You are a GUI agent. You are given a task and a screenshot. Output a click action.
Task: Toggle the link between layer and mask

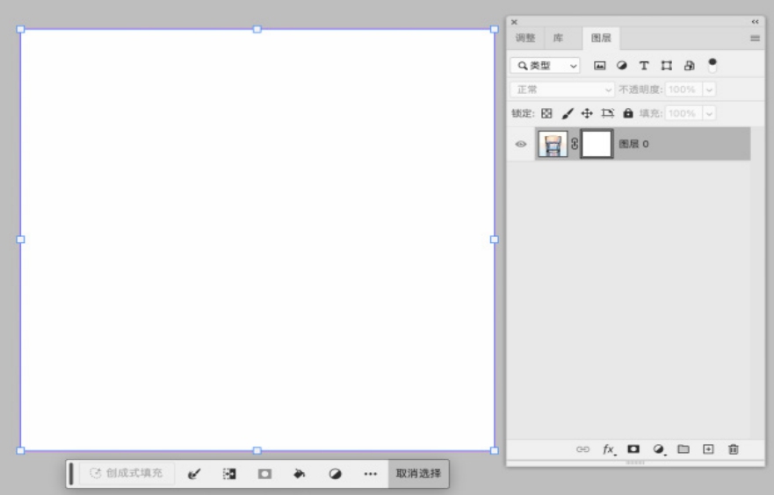tap(575, 144)
